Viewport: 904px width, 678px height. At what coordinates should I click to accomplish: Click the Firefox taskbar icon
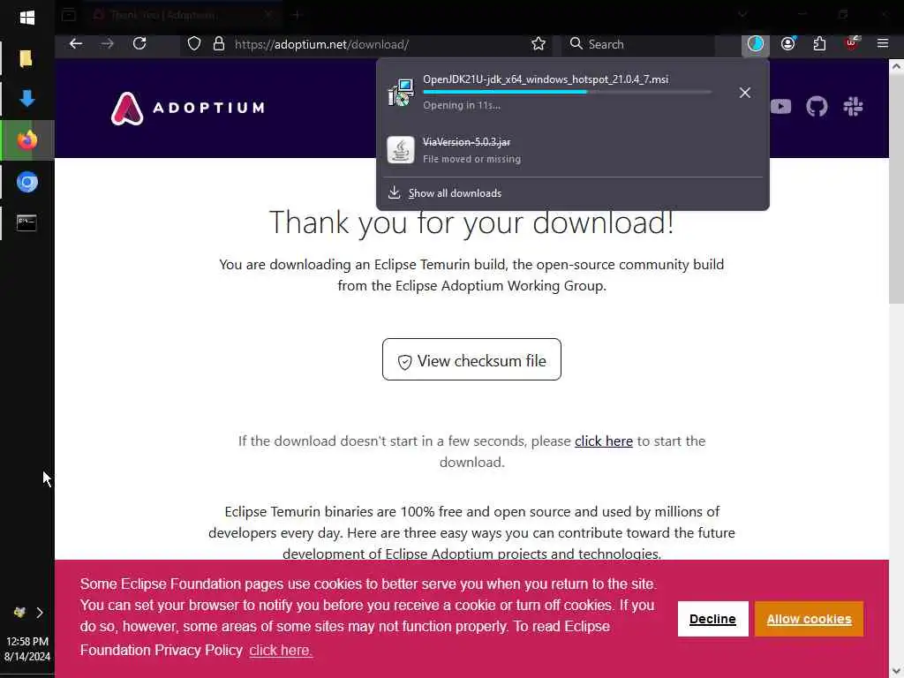pyautogui.click(x=27, y=140)
